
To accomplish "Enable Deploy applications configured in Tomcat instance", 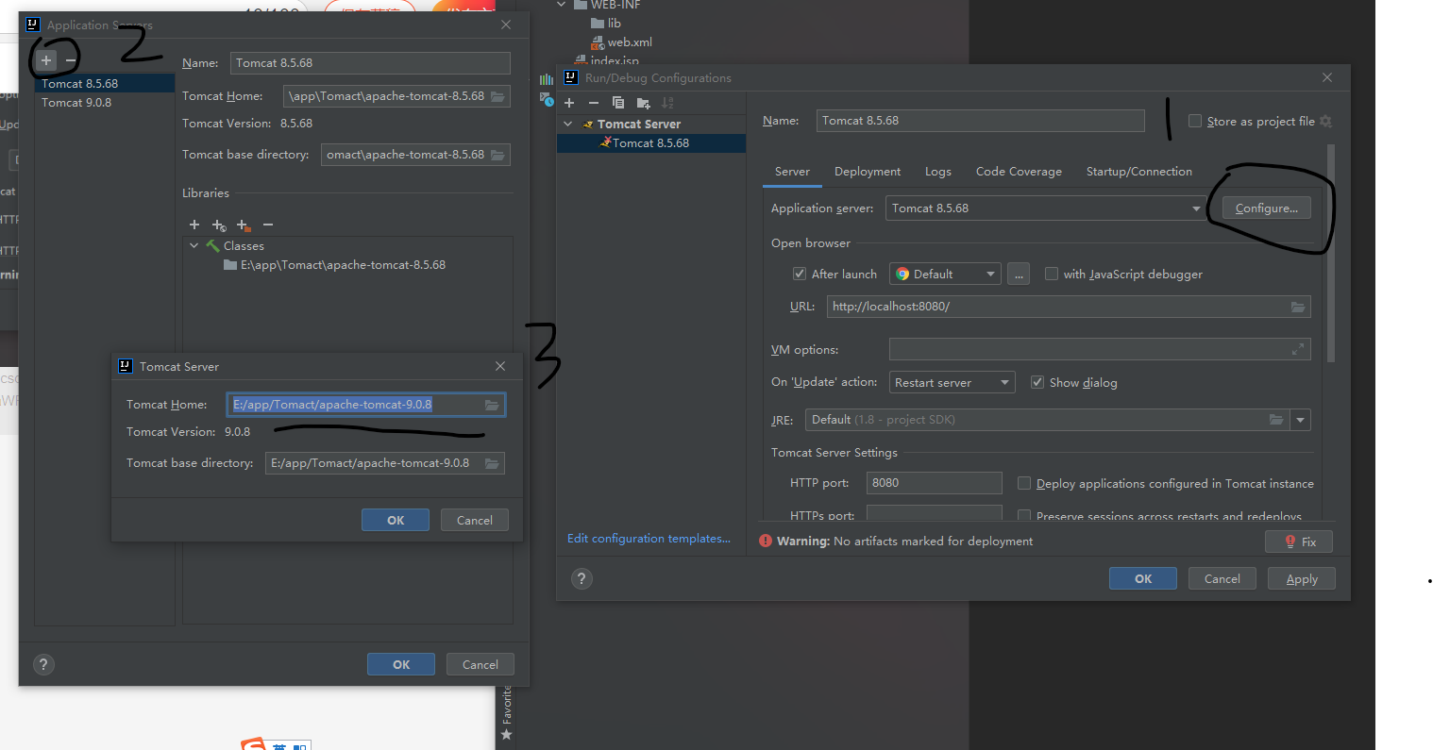I will coord(1024,483).
